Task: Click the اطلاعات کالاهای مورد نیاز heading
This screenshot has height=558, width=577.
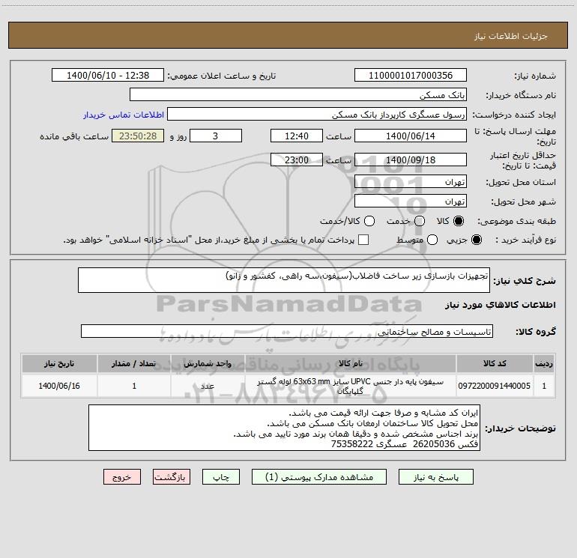Action: [501, 305]
